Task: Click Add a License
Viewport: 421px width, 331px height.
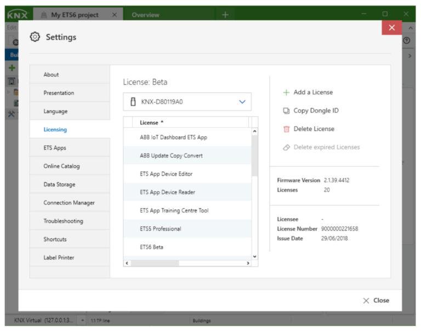Action: click(308, 92)
